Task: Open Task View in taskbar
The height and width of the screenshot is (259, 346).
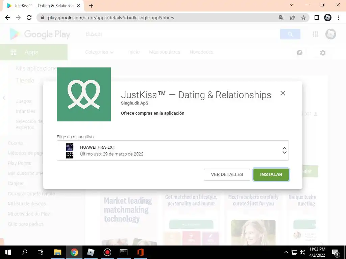Action: pyautogui.click(x=41, y=252)
